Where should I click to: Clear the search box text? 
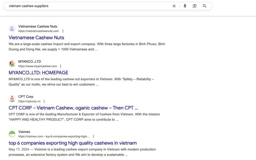coord(174,6)
